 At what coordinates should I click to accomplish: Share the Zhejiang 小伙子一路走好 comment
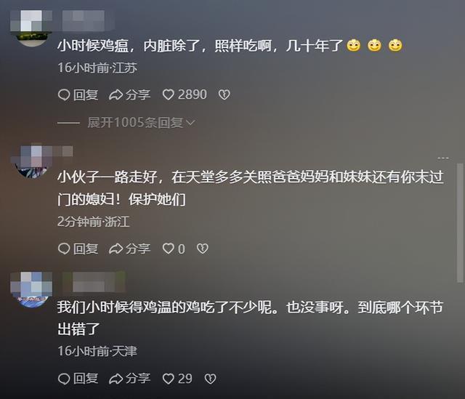[129, 249]
